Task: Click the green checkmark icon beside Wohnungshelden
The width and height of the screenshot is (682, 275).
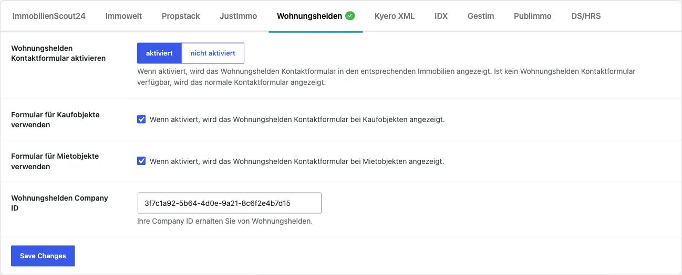Action: click(350, 16)
